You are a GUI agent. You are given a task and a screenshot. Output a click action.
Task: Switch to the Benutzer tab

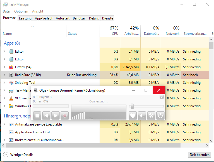[79, 18]
